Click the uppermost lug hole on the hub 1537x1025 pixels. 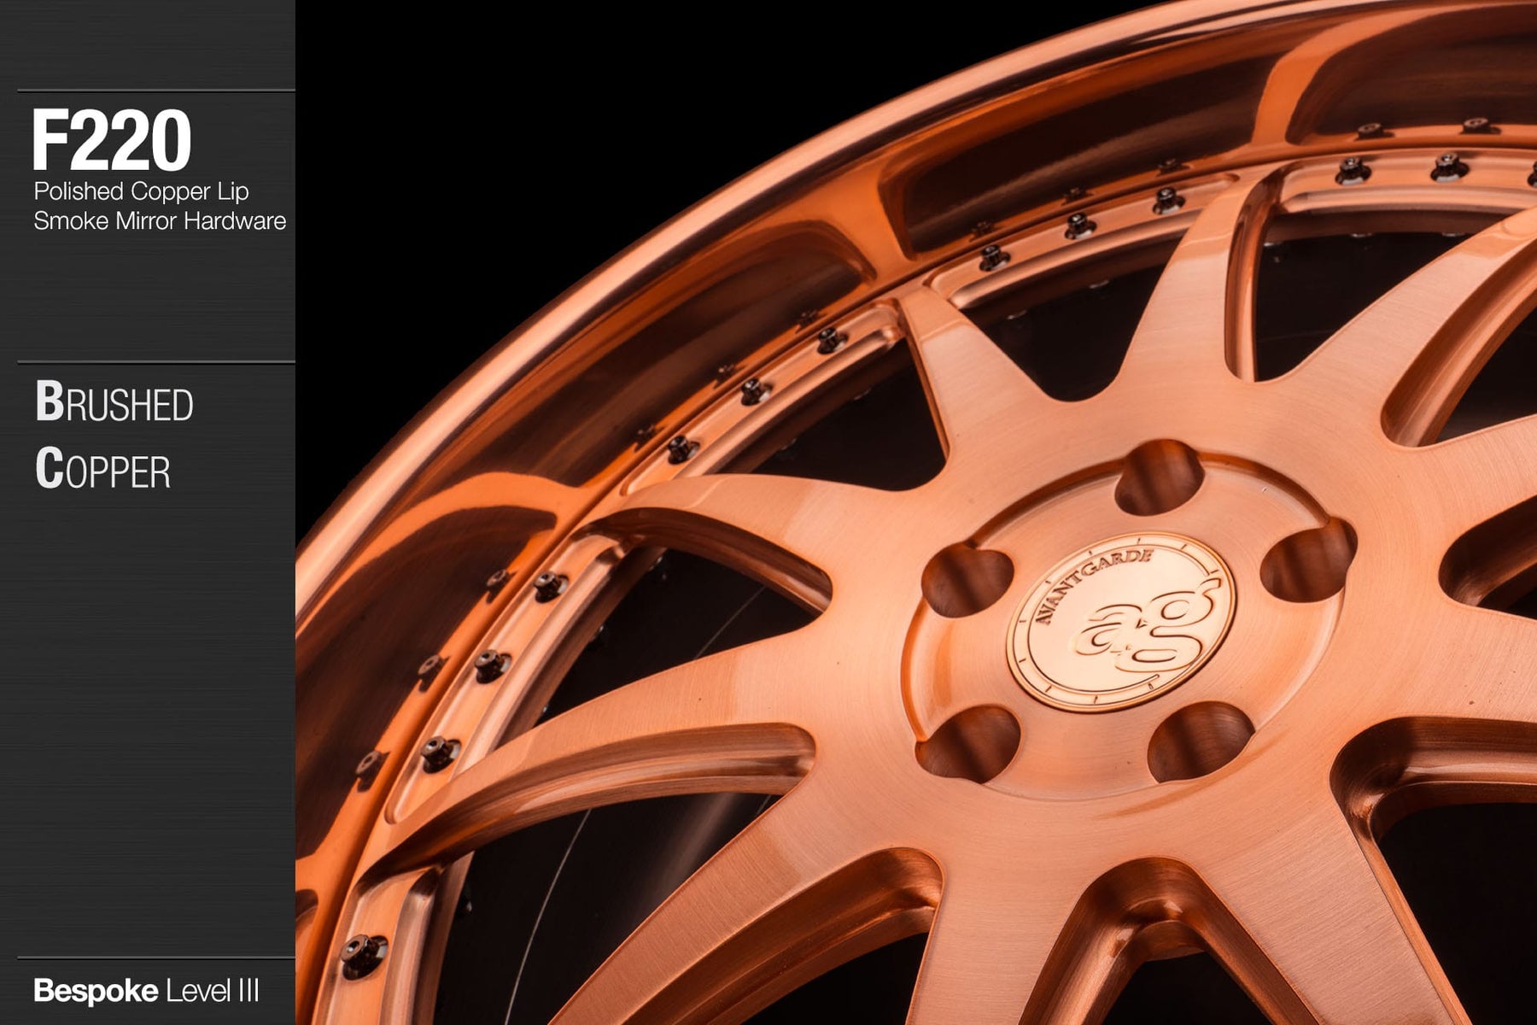pos(1159,478)
